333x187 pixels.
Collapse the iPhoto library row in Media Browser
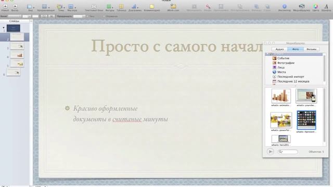point(268,54)
